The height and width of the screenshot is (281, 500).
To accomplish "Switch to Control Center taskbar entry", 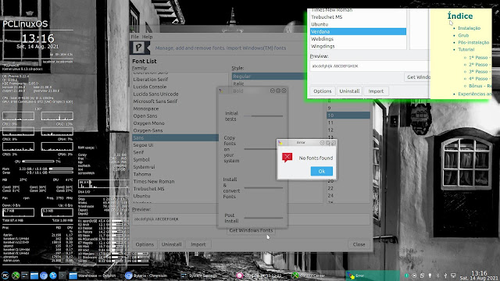I will coord(318,276).
